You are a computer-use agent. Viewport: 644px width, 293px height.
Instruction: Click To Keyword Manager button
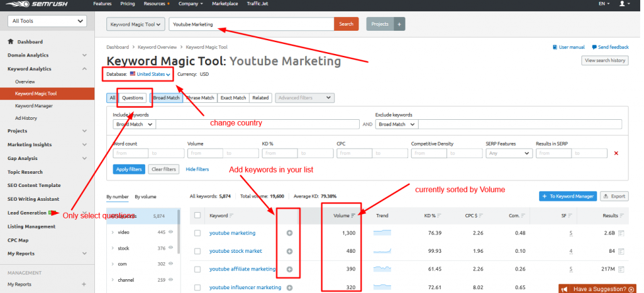click(x=568, y=196)
